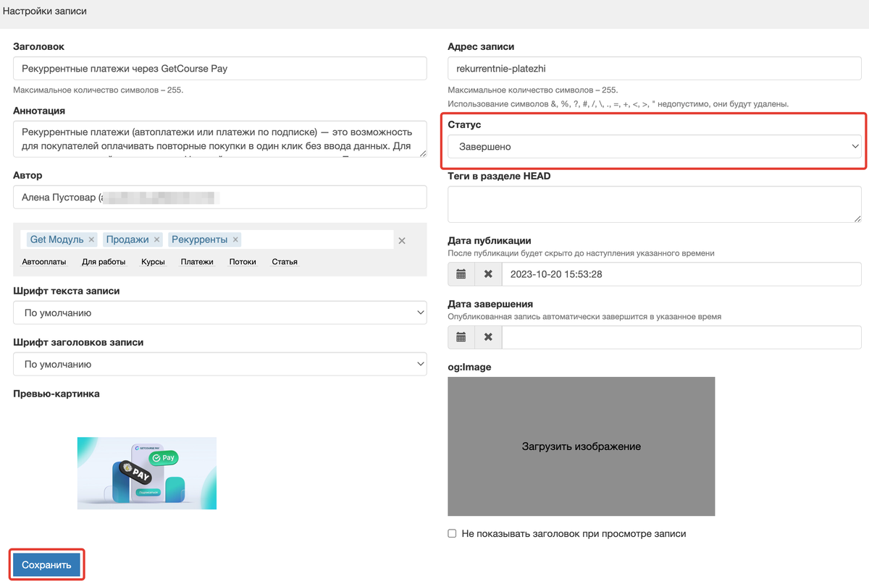
Task: Focus the tags input after Рекурренты
Action: tap(317, 239)
